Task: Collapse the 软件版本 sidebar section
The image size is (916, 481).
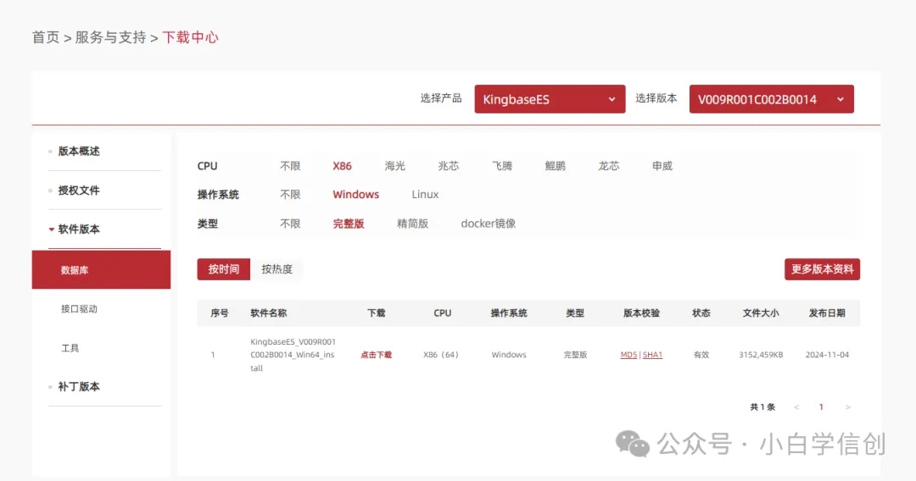Action: click(x=79, y=229)
